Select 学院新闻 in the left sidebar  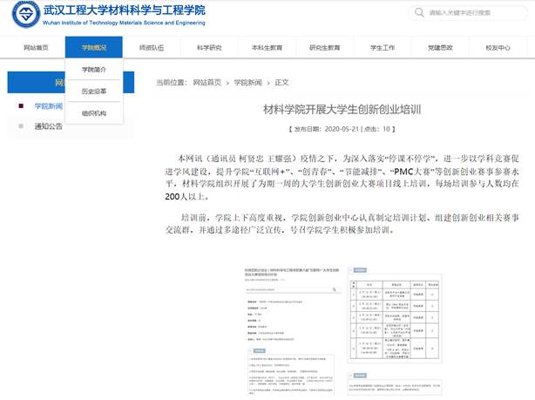(48, 105)
